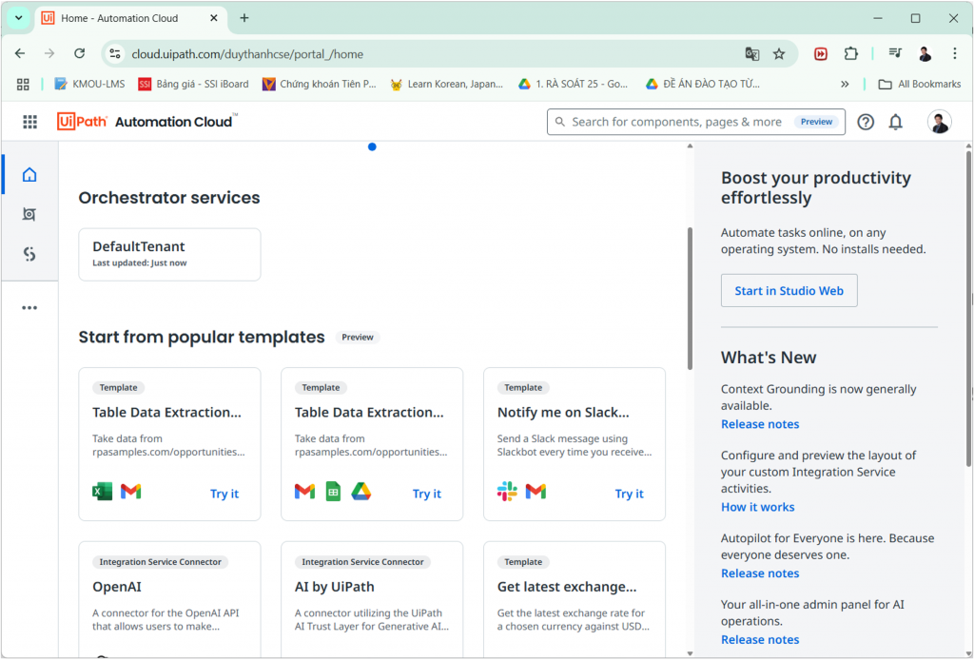Select the Home icon in left sidebar

pyautogui.click(x=29, y=174)
